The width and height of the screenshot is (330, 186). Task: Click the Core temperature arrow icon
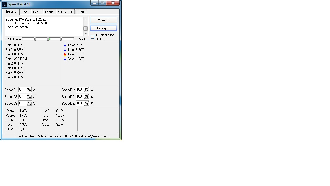tap(65, 59)
